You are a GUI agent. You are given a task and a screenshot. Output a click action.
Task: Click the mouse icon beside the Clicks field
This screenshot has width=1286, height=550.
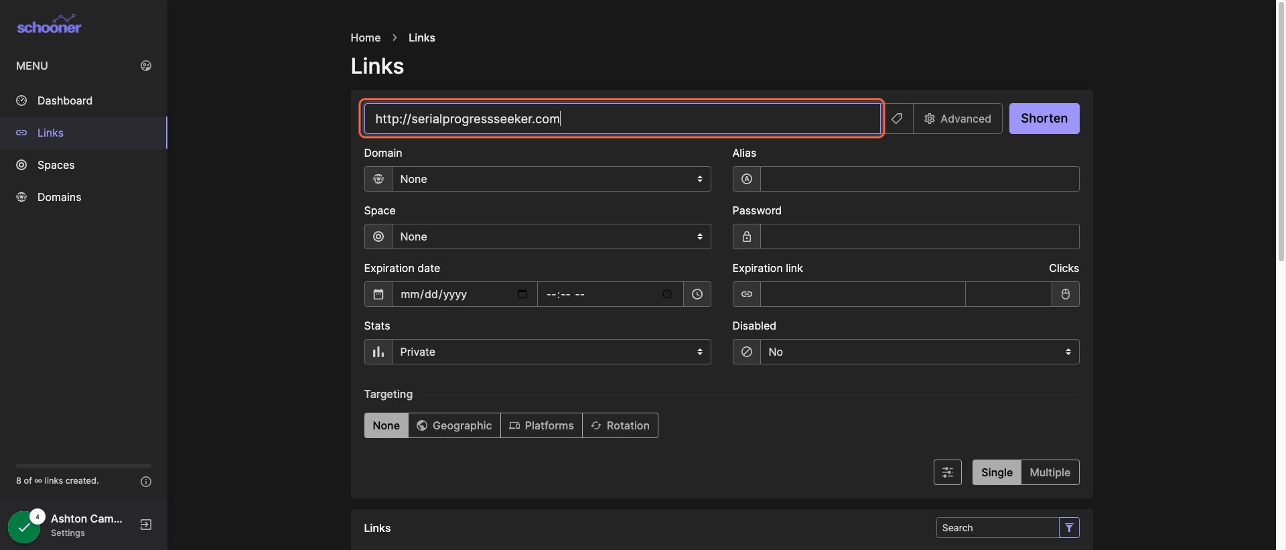pos(1066,294)
